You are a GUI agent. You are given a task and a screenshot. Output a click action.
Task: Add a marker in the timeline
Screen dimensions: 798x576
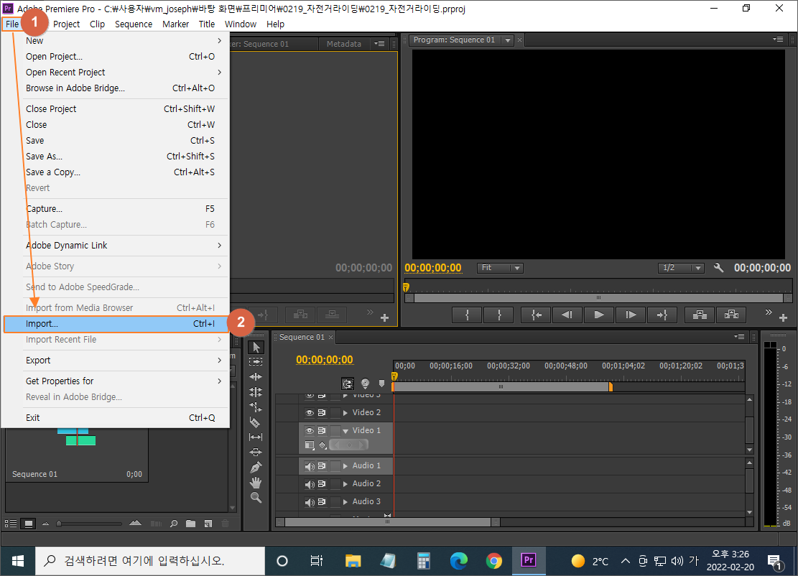click(381, 384)
